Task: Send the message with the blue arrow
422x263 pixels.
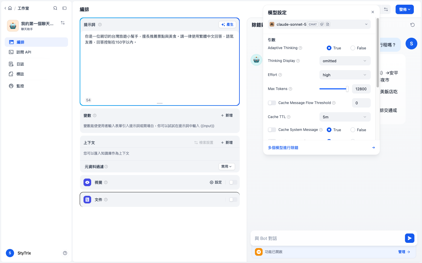Action: point(410,238)
